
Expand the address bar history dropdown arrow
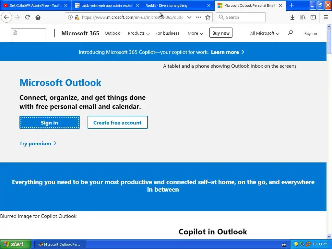click(x=189, y=17)
